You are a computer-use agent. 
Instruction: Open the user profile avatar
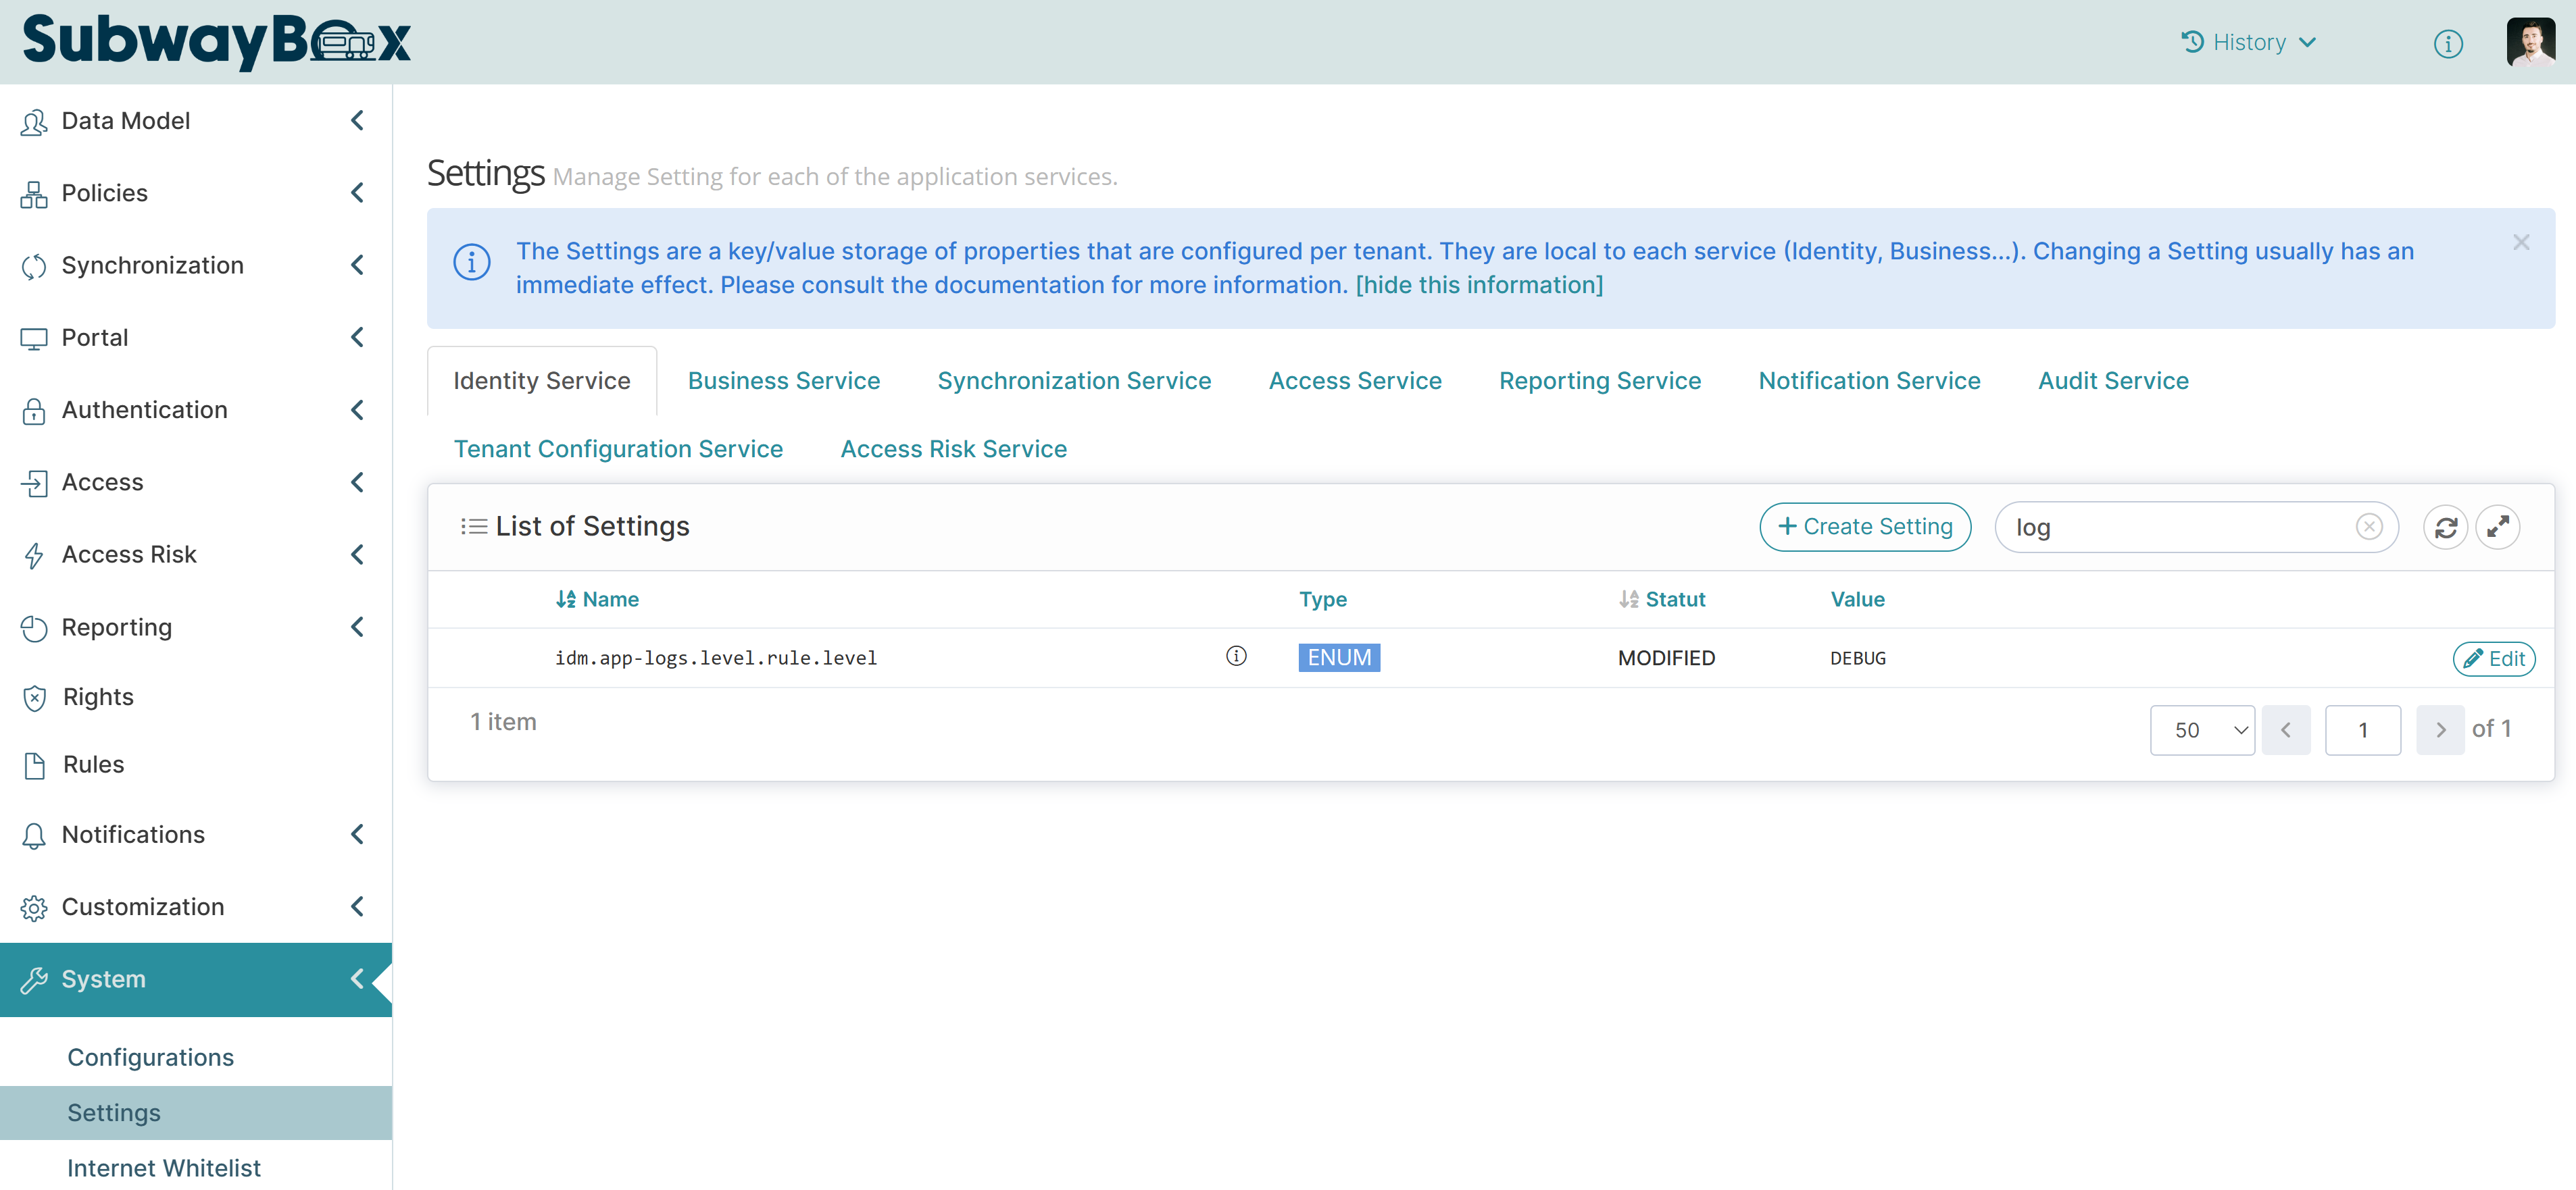(2530, 42)
